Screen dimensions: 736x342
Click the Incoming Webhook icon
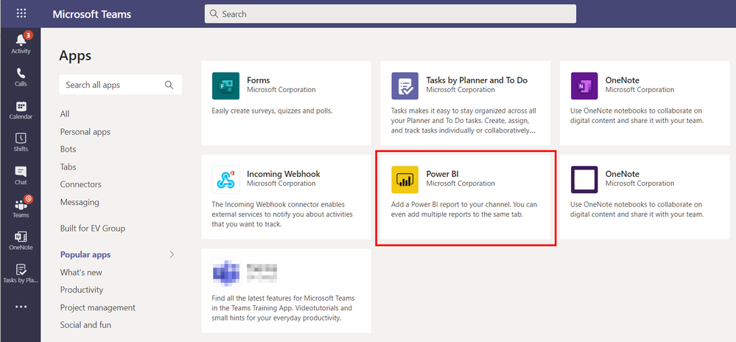pos(225,179)
